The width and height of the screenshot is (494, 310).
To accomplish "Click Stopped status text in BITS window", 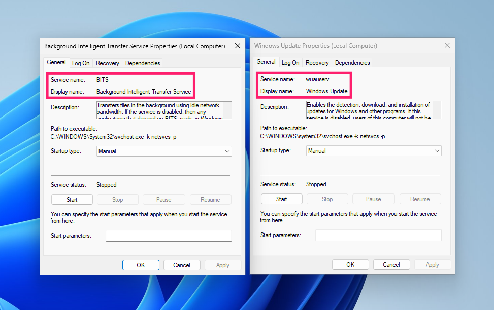I will click(107, 185).
